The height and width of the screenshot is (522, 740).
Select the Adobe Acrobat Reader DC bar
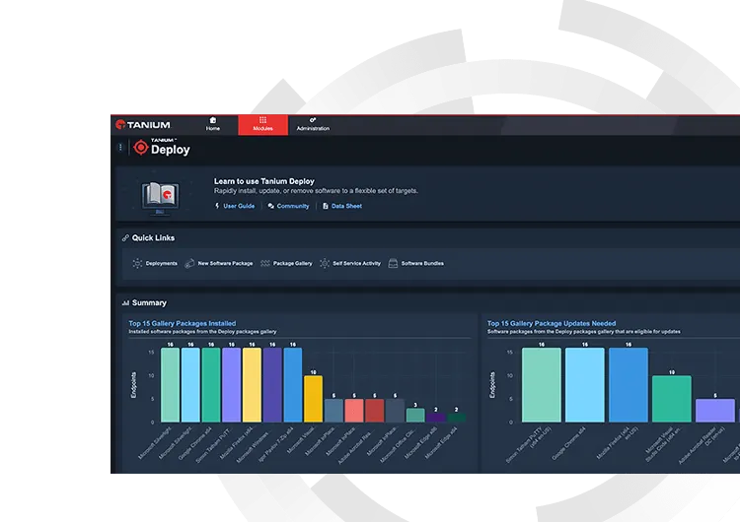pos(715,411)
